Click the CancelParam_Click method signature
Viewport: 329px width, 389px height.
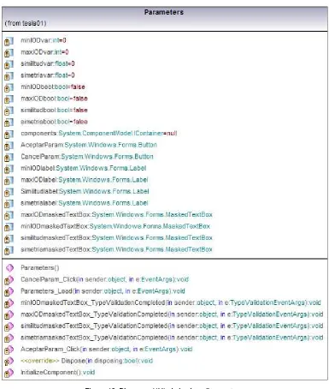(104, 279)
